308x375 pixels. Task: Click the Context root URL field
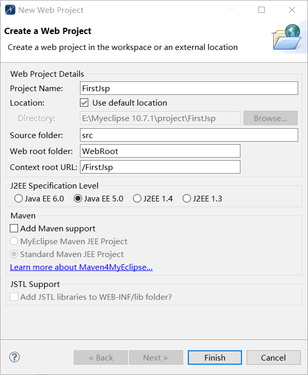[160, 167]
